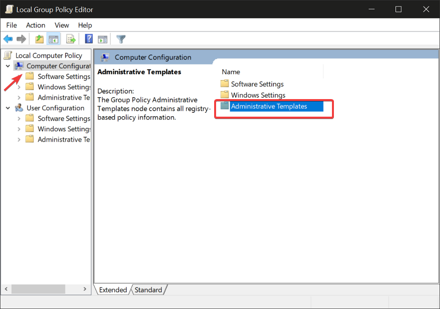Click Computer Configuration header icon in right pane
The width and height of the screenshot is (440, 309).
(105, 57)
